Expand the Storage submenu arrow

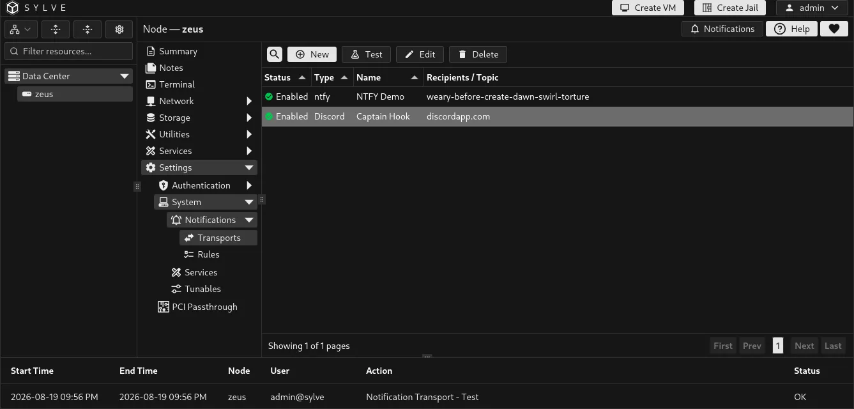point(249,118)
